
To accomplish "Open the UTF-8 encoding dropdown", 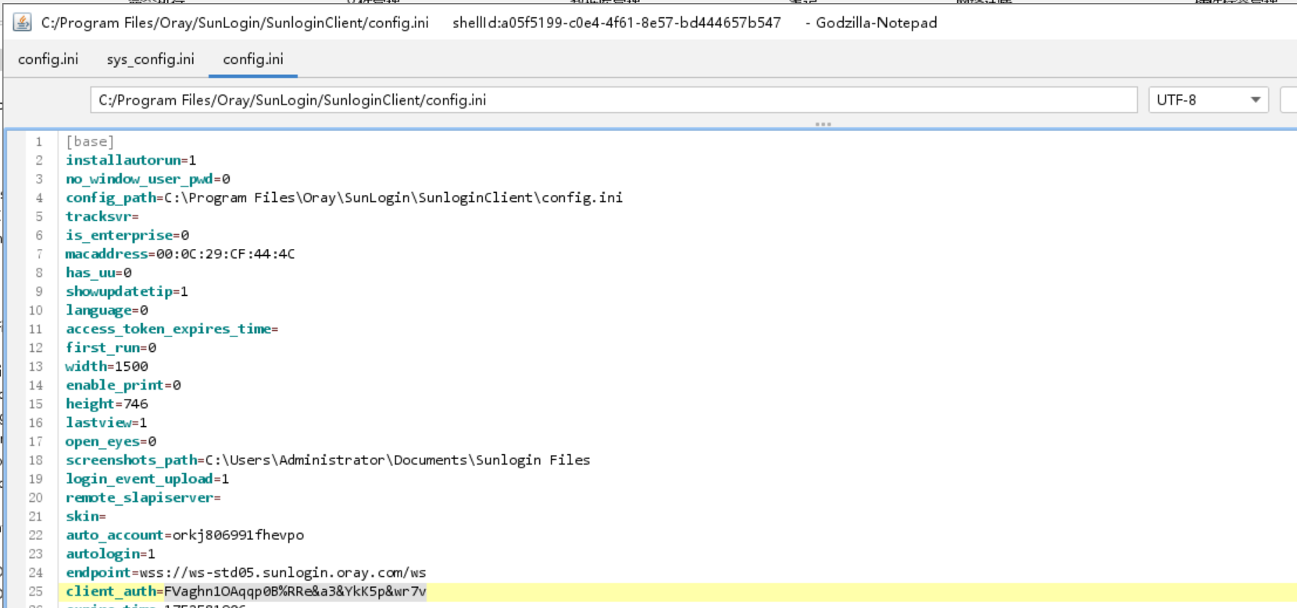I will point(1207,100).
